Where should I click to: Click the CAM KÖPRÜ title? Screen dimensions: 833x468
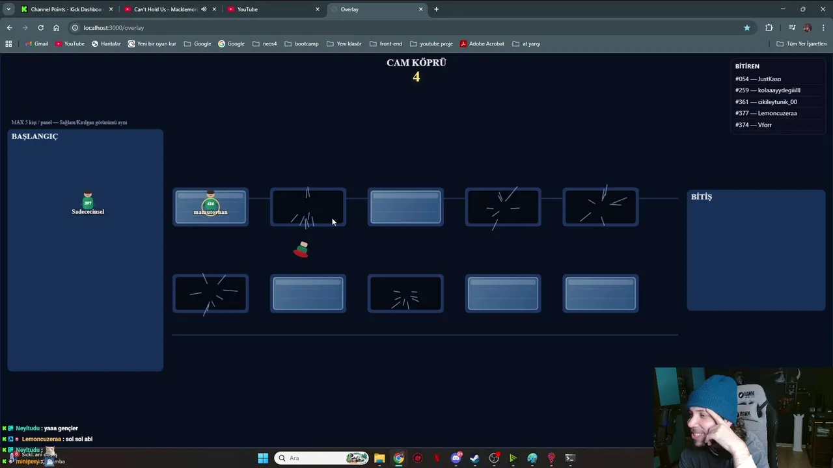click(x=416, y=62)
